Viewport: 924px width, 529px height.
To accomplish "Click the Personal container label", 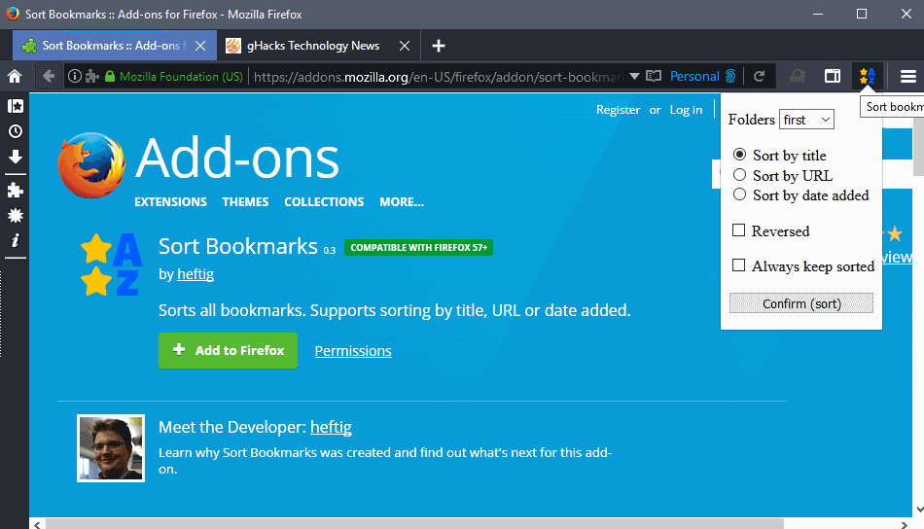I will pyautogui.click(x=694, y=76).
